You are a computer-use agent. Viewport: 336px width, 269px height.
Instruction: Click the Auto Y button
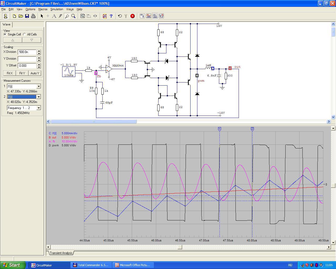[x=35, y=73]
